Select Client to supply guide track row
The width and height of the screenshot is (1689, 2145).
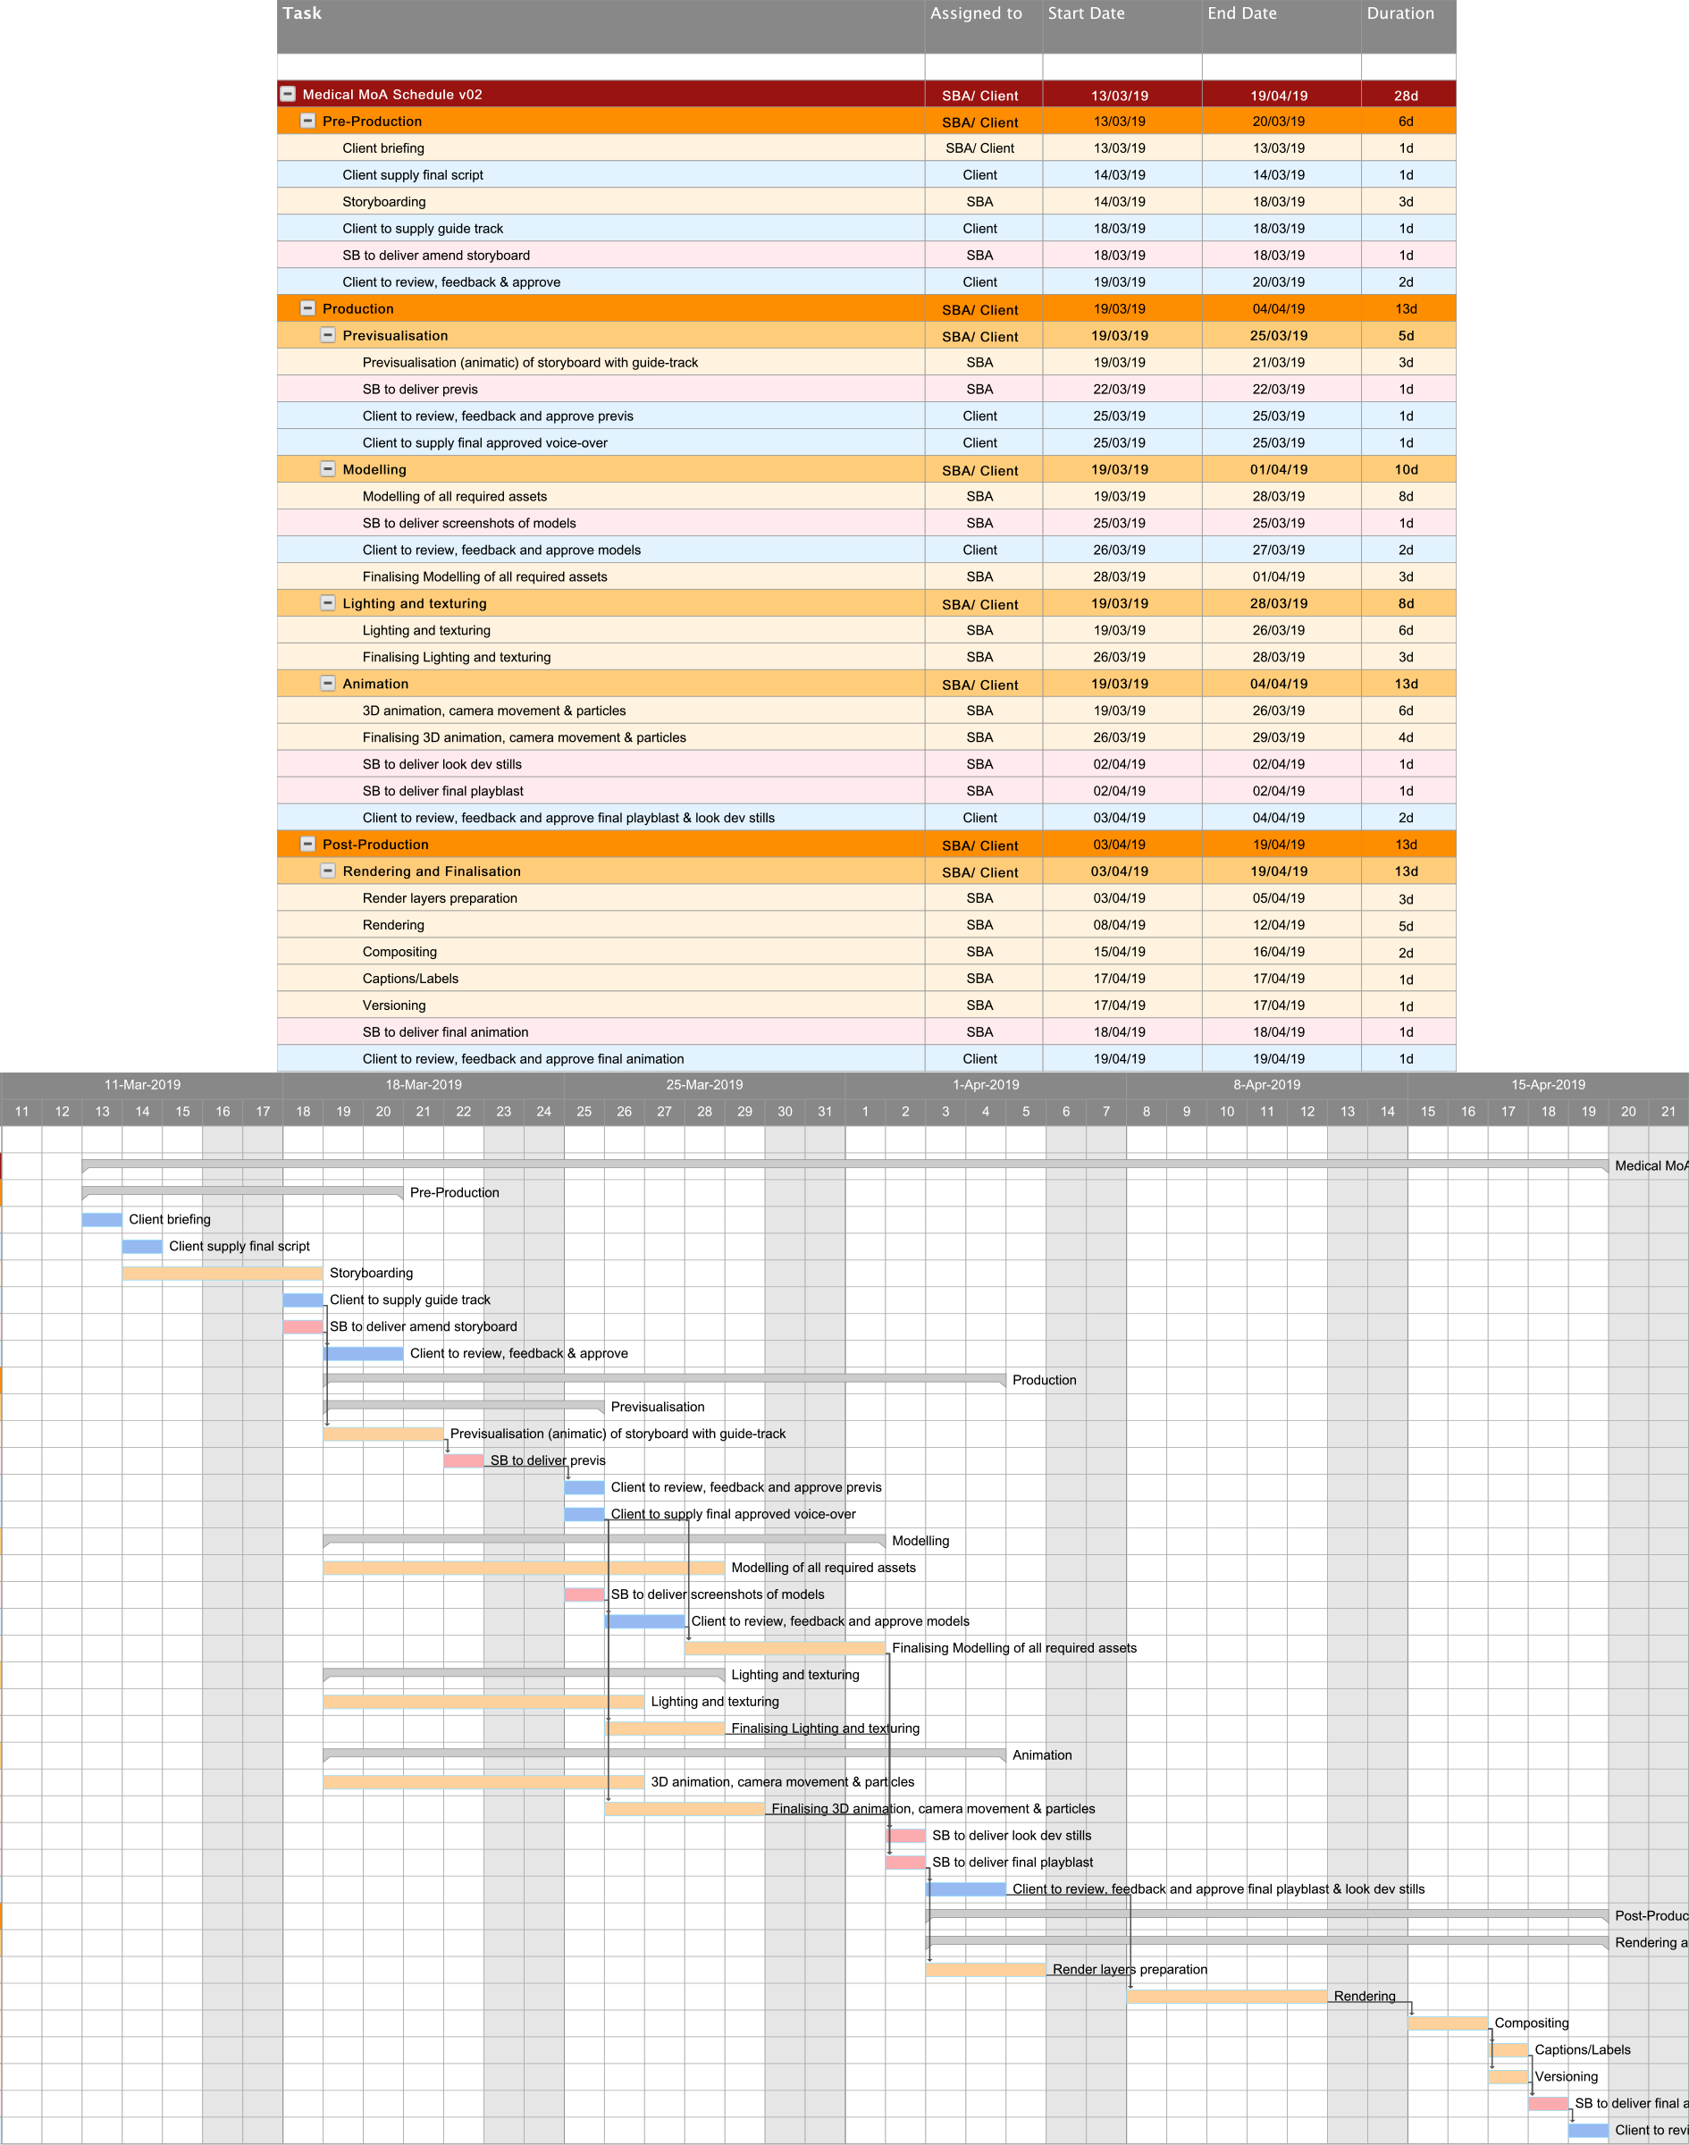click(866, 229)
